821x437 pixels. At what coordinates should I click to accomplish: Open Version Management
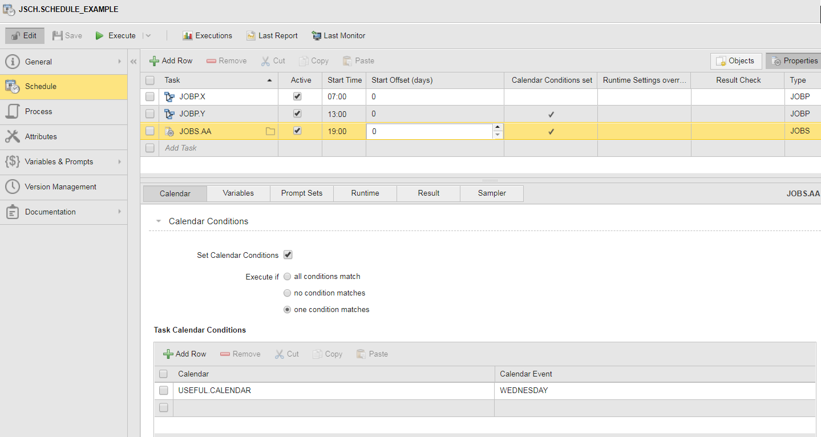coord(59,187)
